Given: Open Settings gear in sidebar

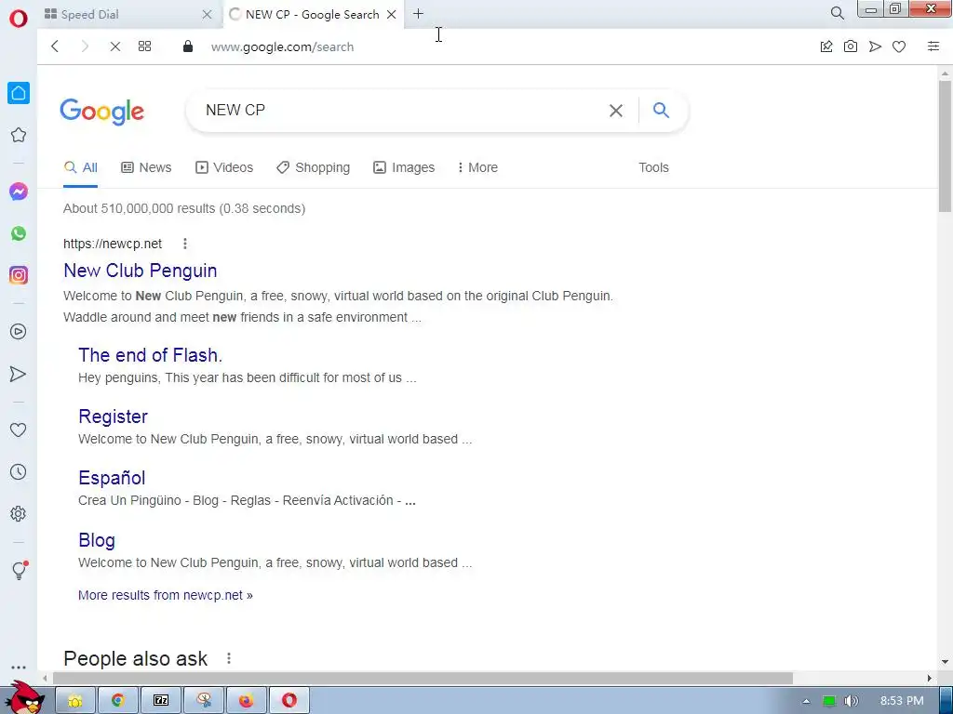Looking at the screenshot, I should (x=19, y=513).
